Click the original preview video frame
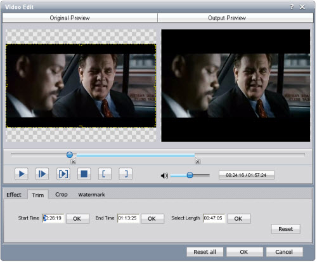Screen dimensions: 317x262 81,86
